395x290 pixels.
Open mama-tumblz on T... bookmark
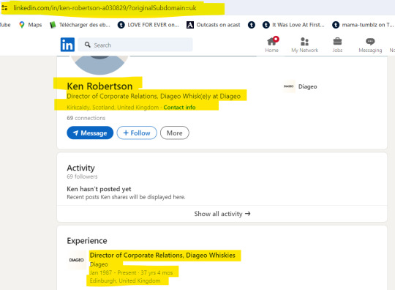pos(363,25)
